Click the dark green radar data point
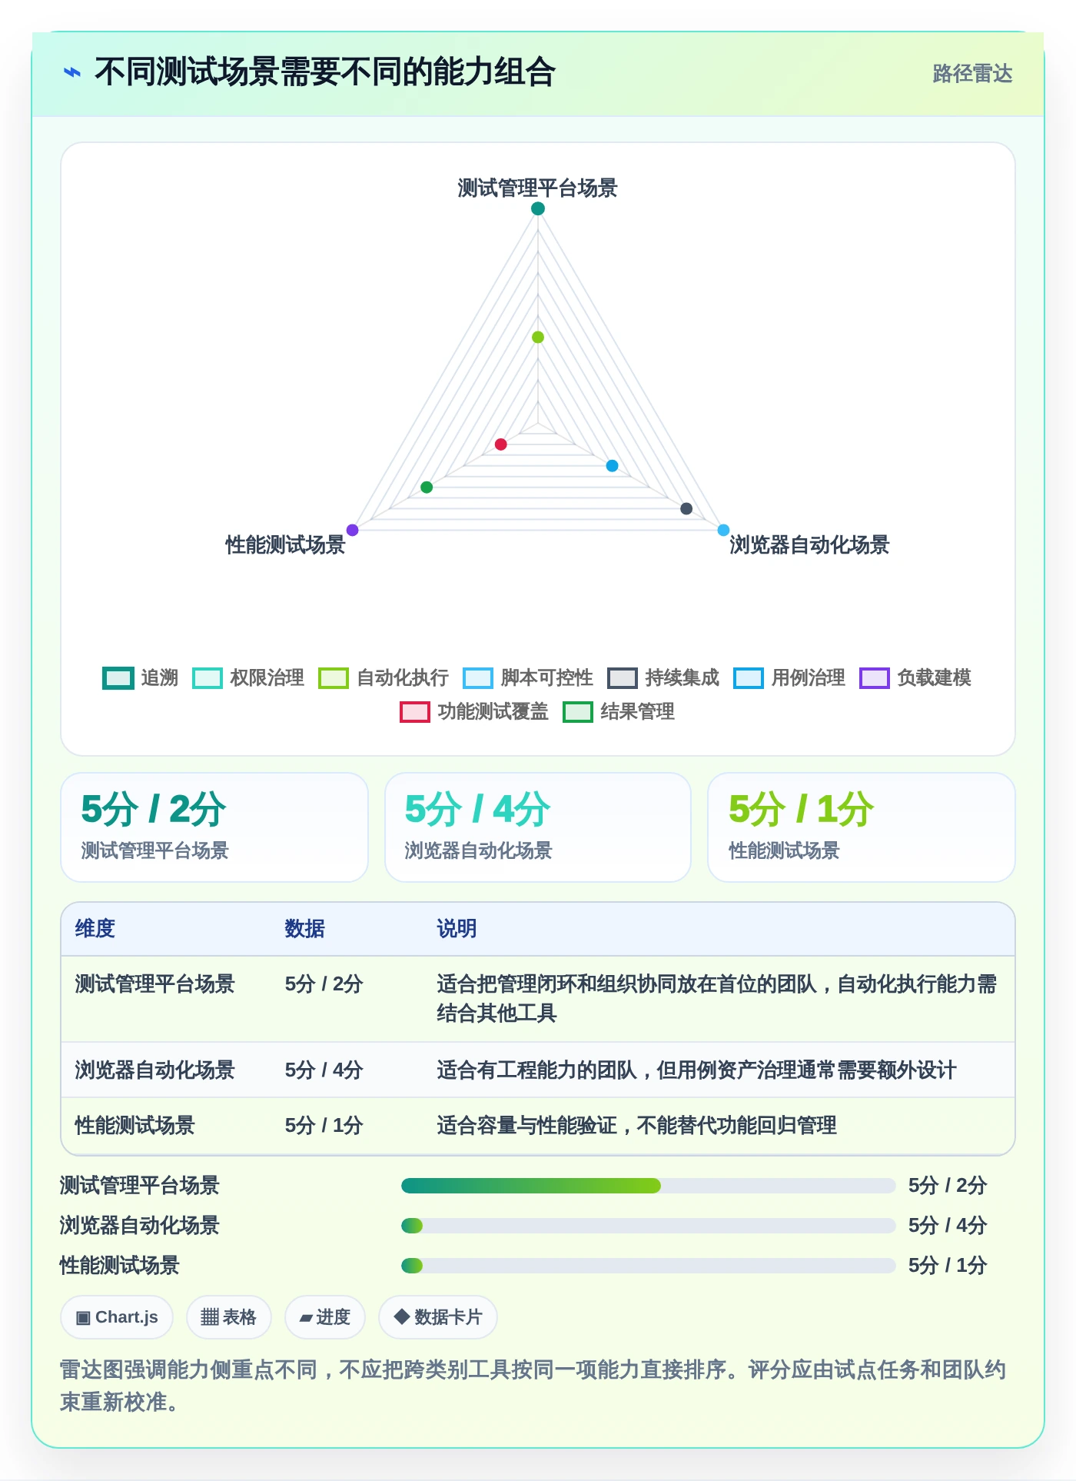Screen dimensions: 1076x1481 [x=427, y=487]
